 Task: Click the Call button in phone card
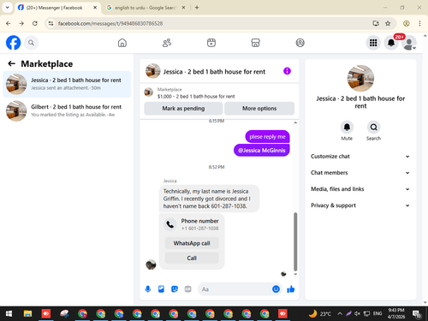pyautogui.click(x=192, y=258)
